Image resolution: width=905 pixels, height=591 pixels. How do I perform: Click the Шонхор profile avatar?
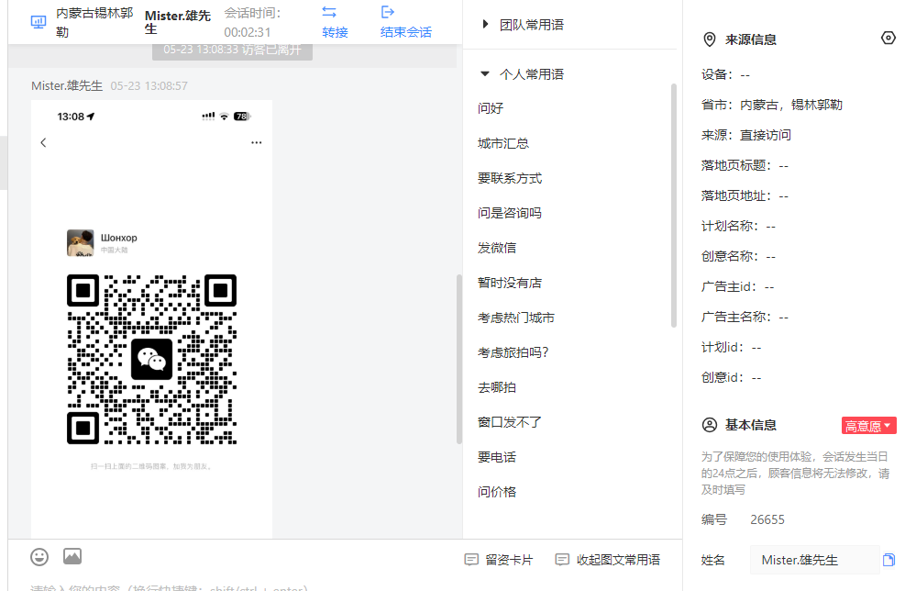80,242
